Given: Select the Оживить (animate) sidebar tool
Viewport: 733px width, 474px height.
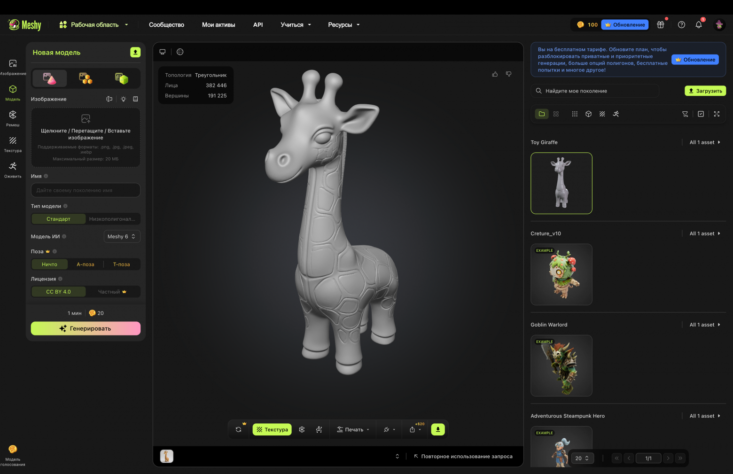Looking at the screenshot, I should point(13,168).
